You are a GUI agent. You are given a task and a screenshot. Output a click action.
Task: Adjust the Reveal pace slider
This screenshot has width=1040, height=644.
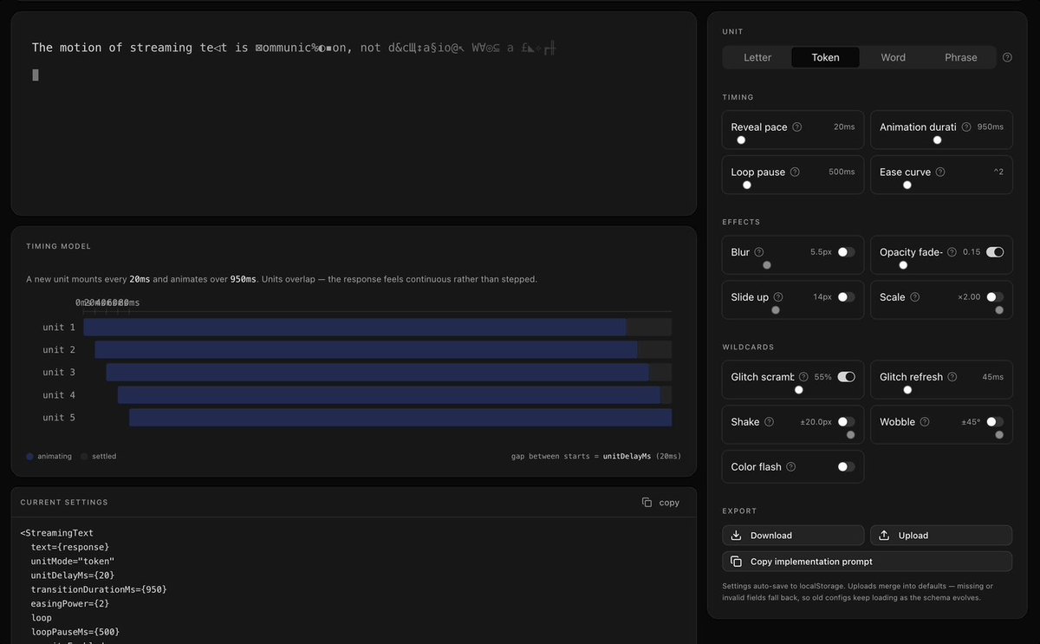pyautogui.click(x=741, y=140)
